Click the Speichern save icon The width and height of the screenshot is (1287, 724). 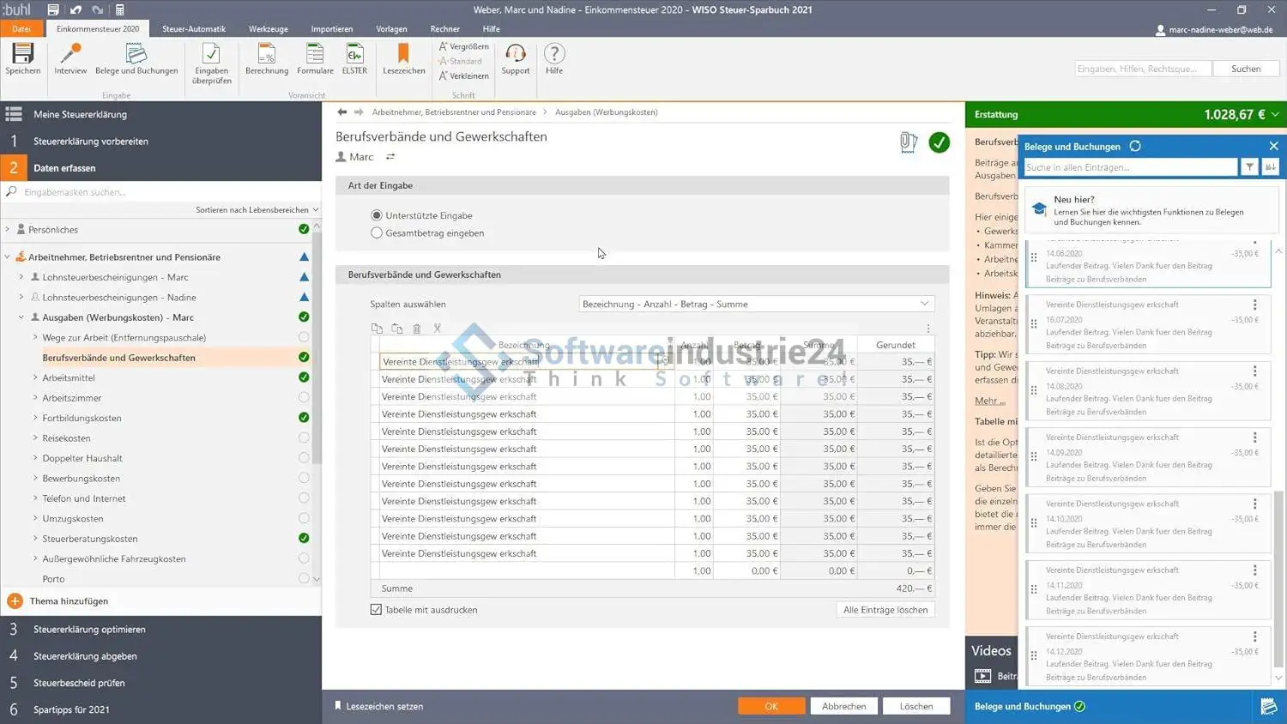[x=22, y=55]
